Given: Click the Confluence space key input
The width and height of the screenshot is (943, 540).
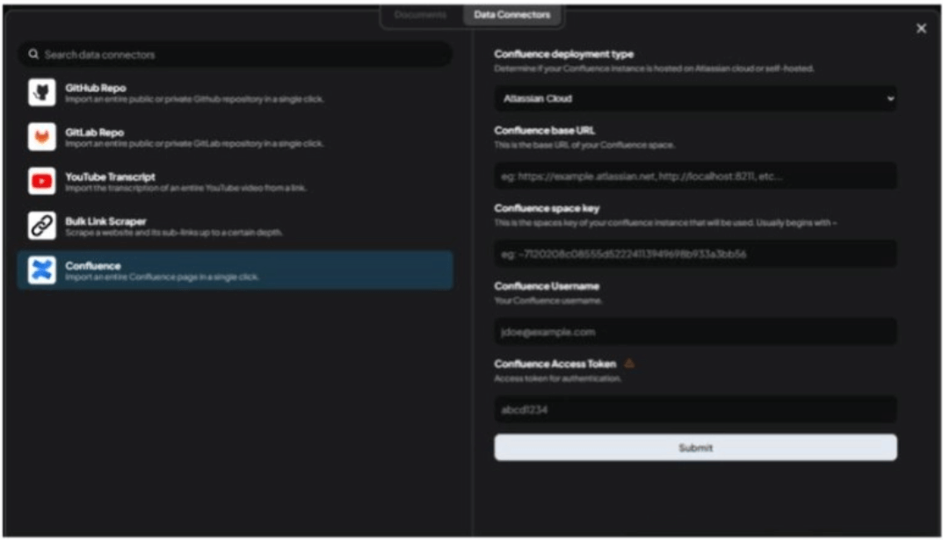Looking at the screenshot, I should (x=695, y=254).
